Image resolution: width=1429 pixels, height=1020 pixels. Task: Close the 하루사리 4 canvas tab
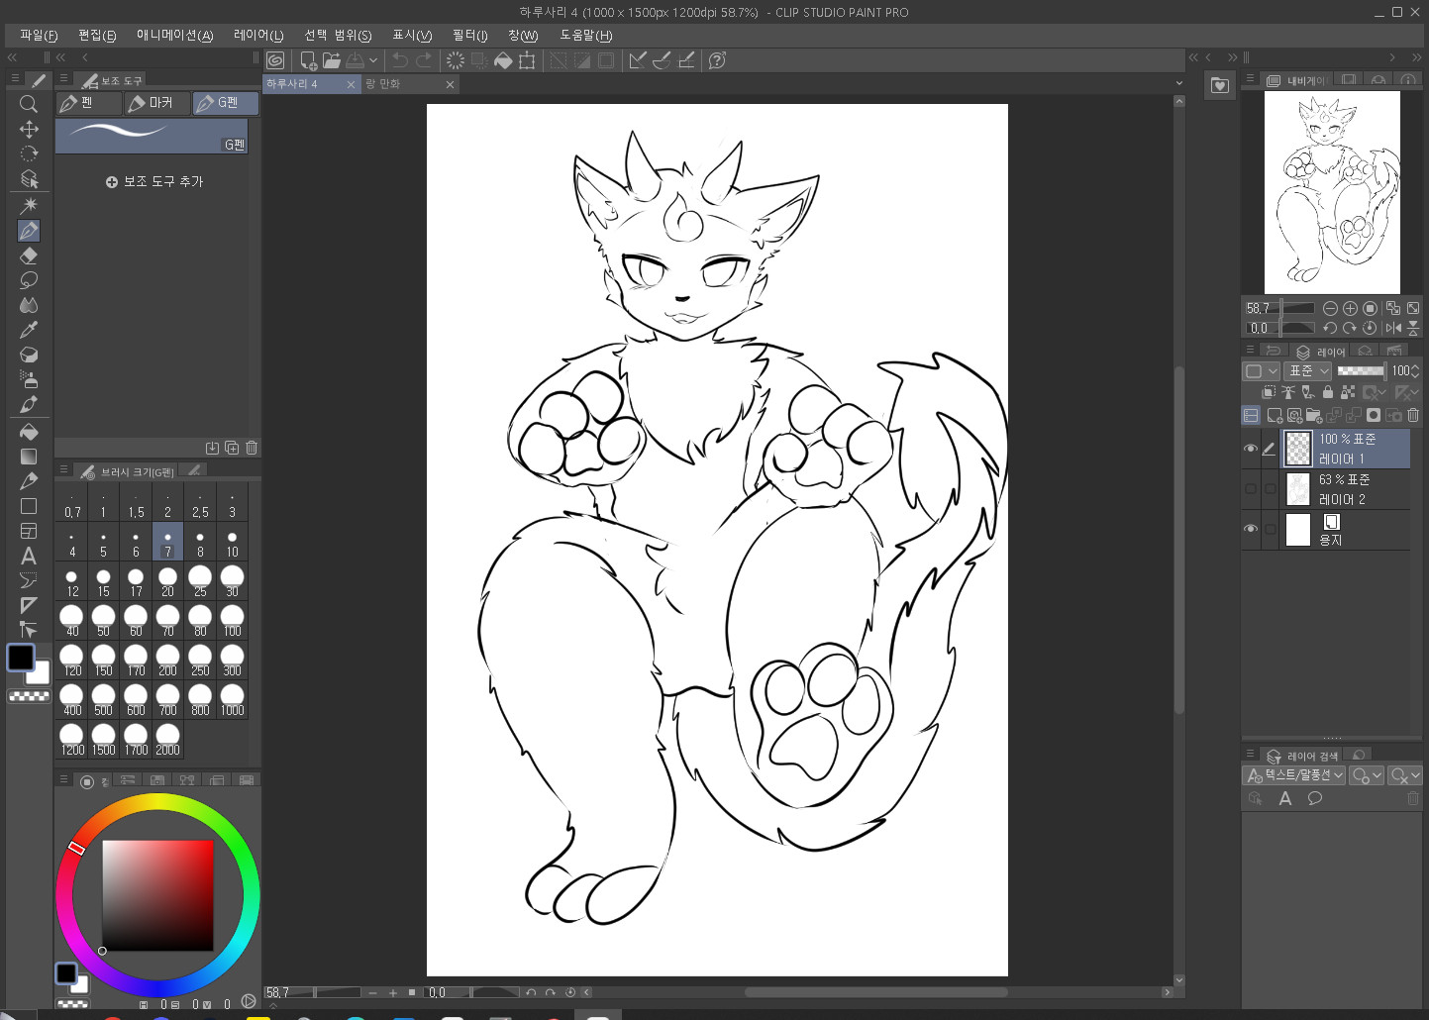pyautogui.click(x=351, y=85)
